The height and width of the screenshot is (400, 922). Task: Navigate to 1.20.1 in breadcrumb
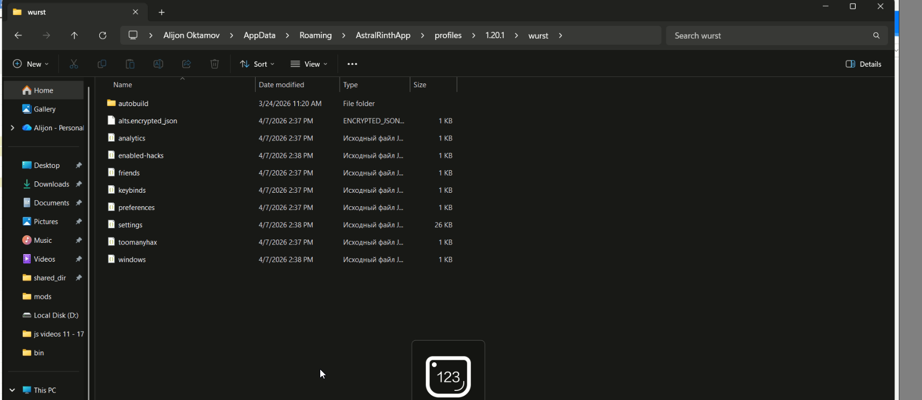pyautogui.click(x=495, y=36)
